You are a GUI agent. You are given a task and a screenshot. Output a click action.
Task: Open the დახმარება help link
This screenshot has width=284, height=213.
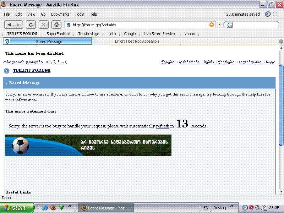pyautogui.click(x=189, y=62)
